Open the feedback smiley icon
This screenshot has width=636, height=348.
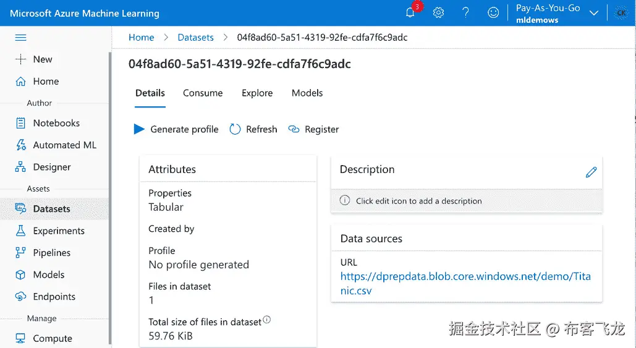[493, 12]
